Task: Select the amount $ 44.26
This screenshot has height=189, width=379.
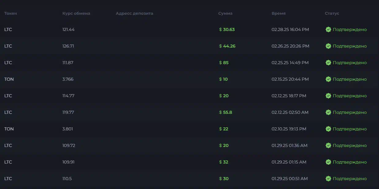Action: click(x=227, y=46)
